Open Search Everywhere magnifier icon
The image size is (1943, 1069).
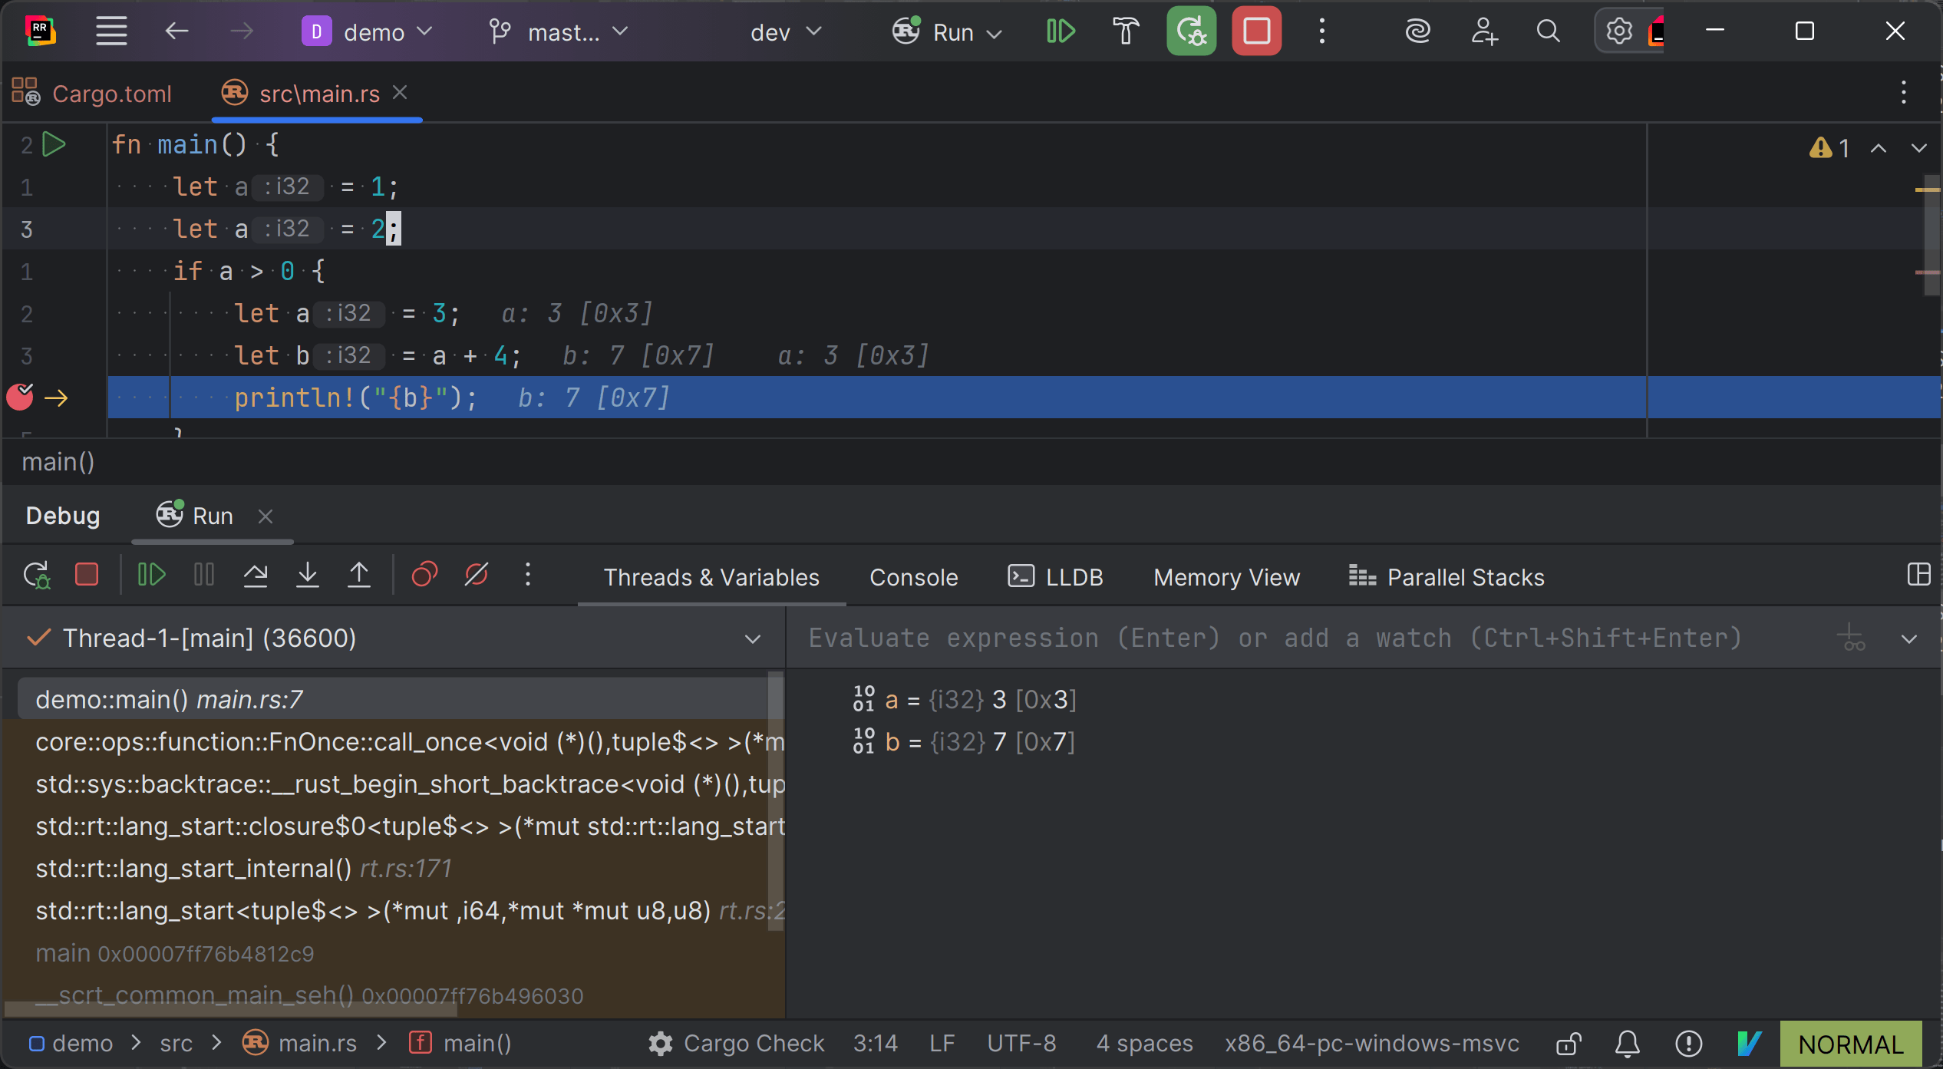coord(1548,31)
